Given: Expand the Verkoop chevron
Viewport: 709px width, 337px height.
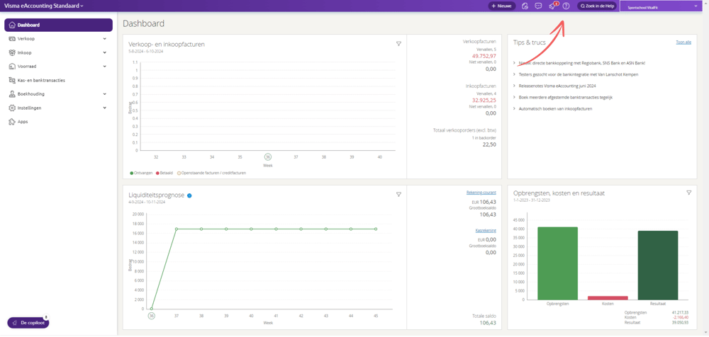Looking at the screenshot, I should click(x=104, y=39).
